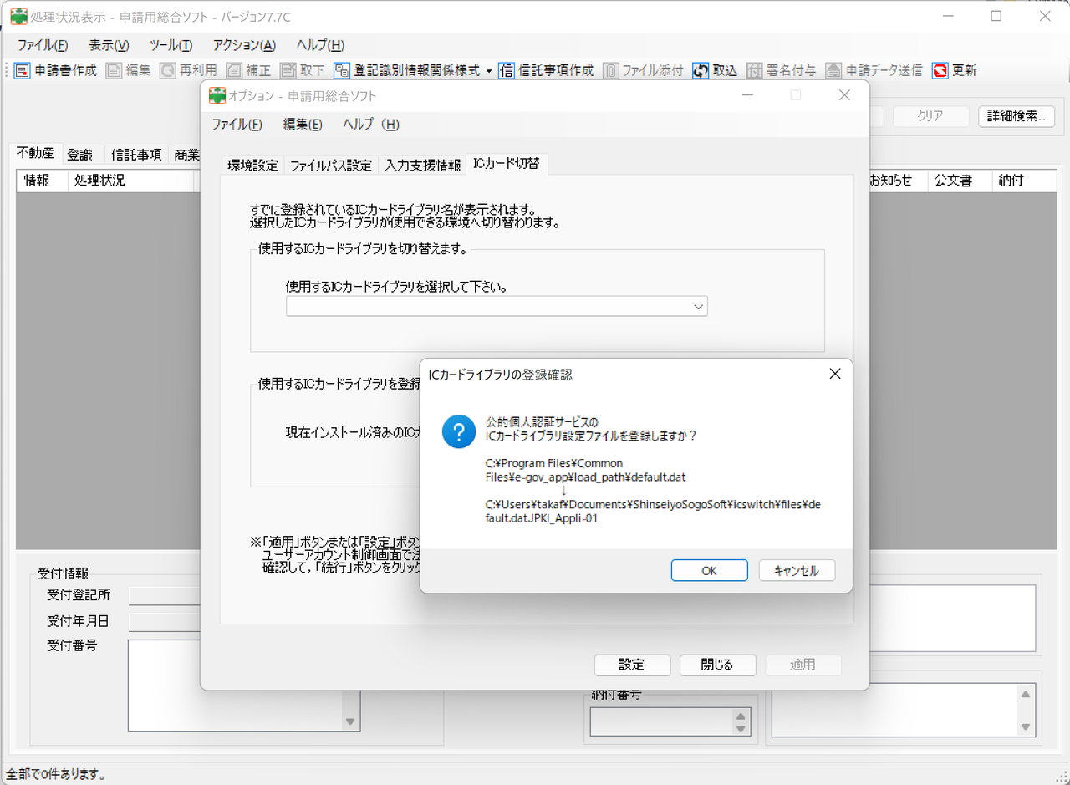Viewport: 1070px width, 785px height.
Task: Open the 編集(E) menu in Options window
Action: [302, 125]
